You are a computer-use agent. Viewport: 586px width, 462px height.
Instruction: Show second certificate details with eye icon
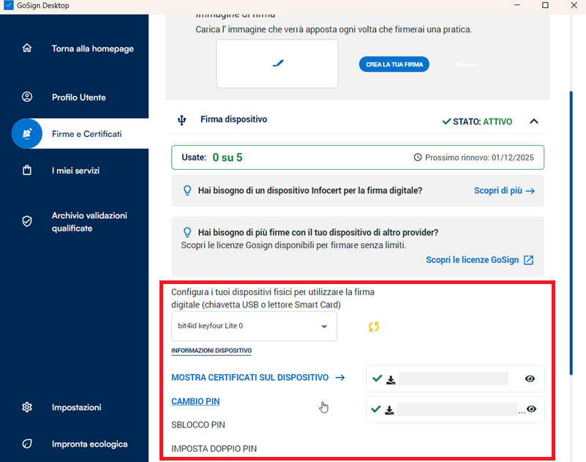click(532, 409)
